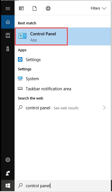Open the Settings app result
This screenshot has width=112, height=192.
(x=63, y=60)
